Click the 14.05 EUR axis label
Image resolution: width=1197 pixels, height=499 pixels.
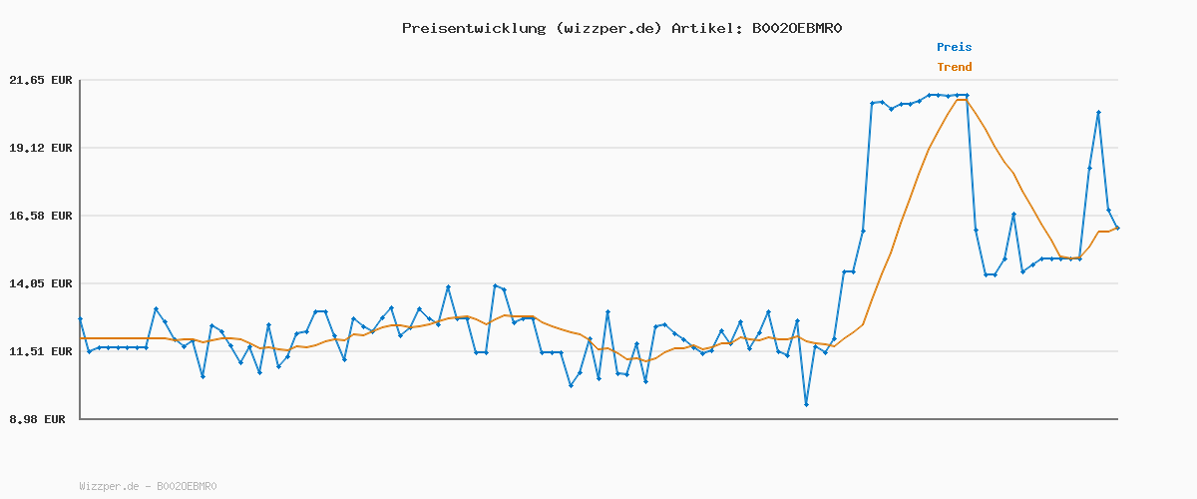point(41,283)
